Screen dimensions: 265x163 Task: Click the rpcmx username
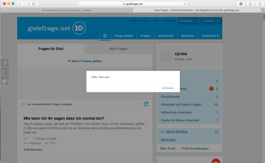point(181,54)
